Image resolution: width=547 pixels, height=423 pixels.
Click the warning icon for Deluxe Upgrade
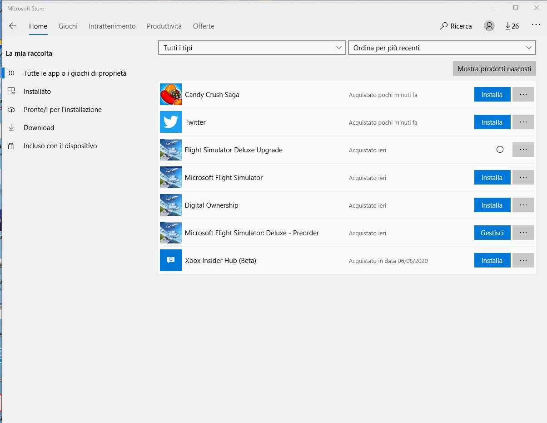tap(500, 150)
